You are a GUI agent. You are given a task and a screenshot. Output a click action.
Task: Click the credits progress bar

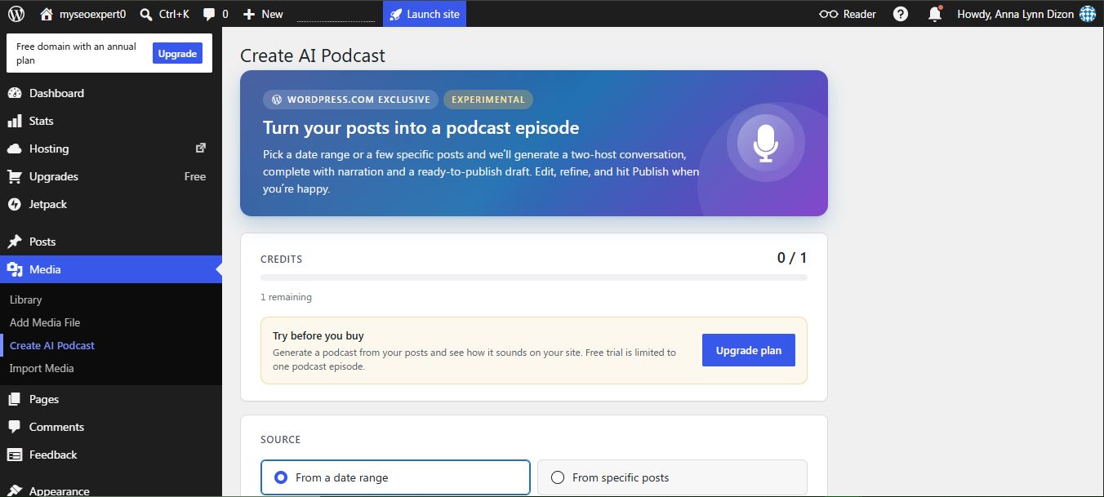[x=534, y=277]
